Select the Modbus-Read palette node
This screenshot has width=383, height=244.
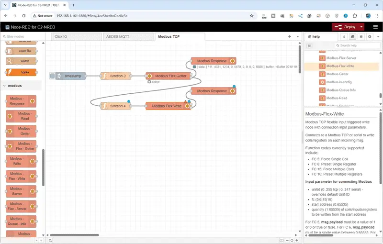[x=21, y=116]
